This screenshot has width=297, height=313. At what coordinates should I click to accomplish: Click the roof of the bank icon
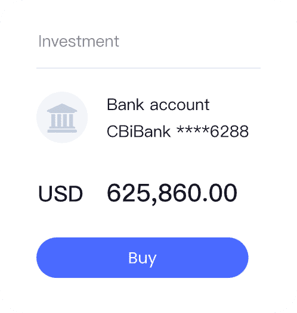coord(62,108)
